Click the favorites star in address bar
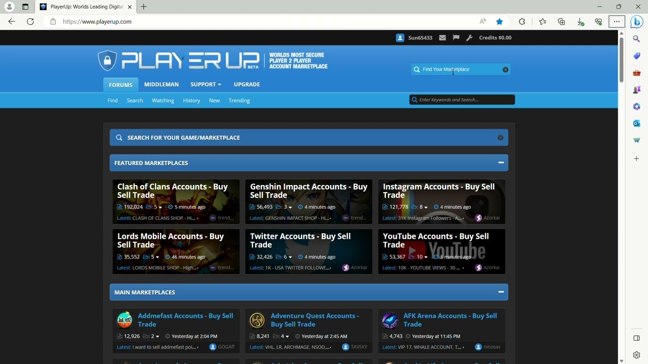The image size is (648, 364). pyautogui.click(x=500, y=22)
